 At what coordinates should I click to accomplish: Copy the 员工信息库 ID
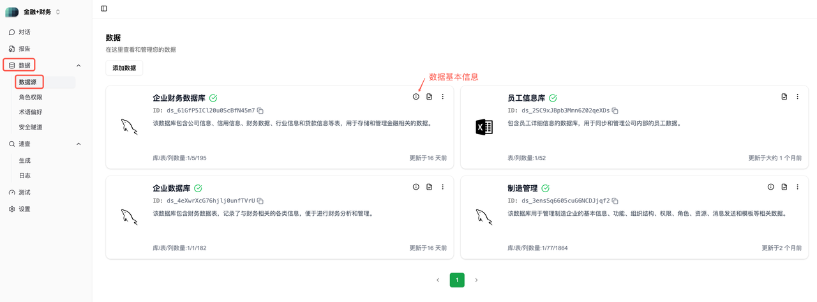615,111
